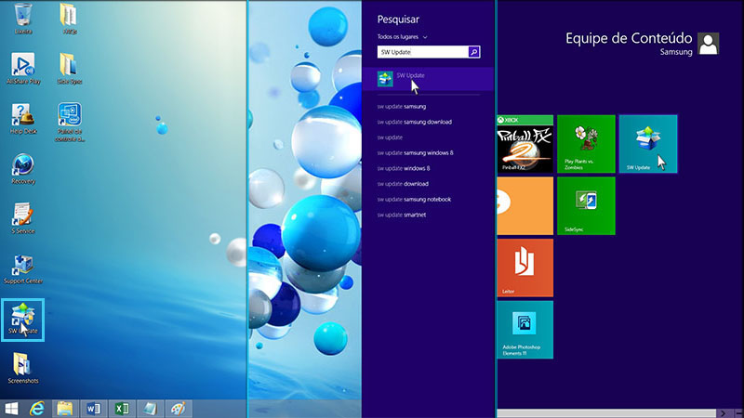Choose suggestion sw update smartnet

402,215
